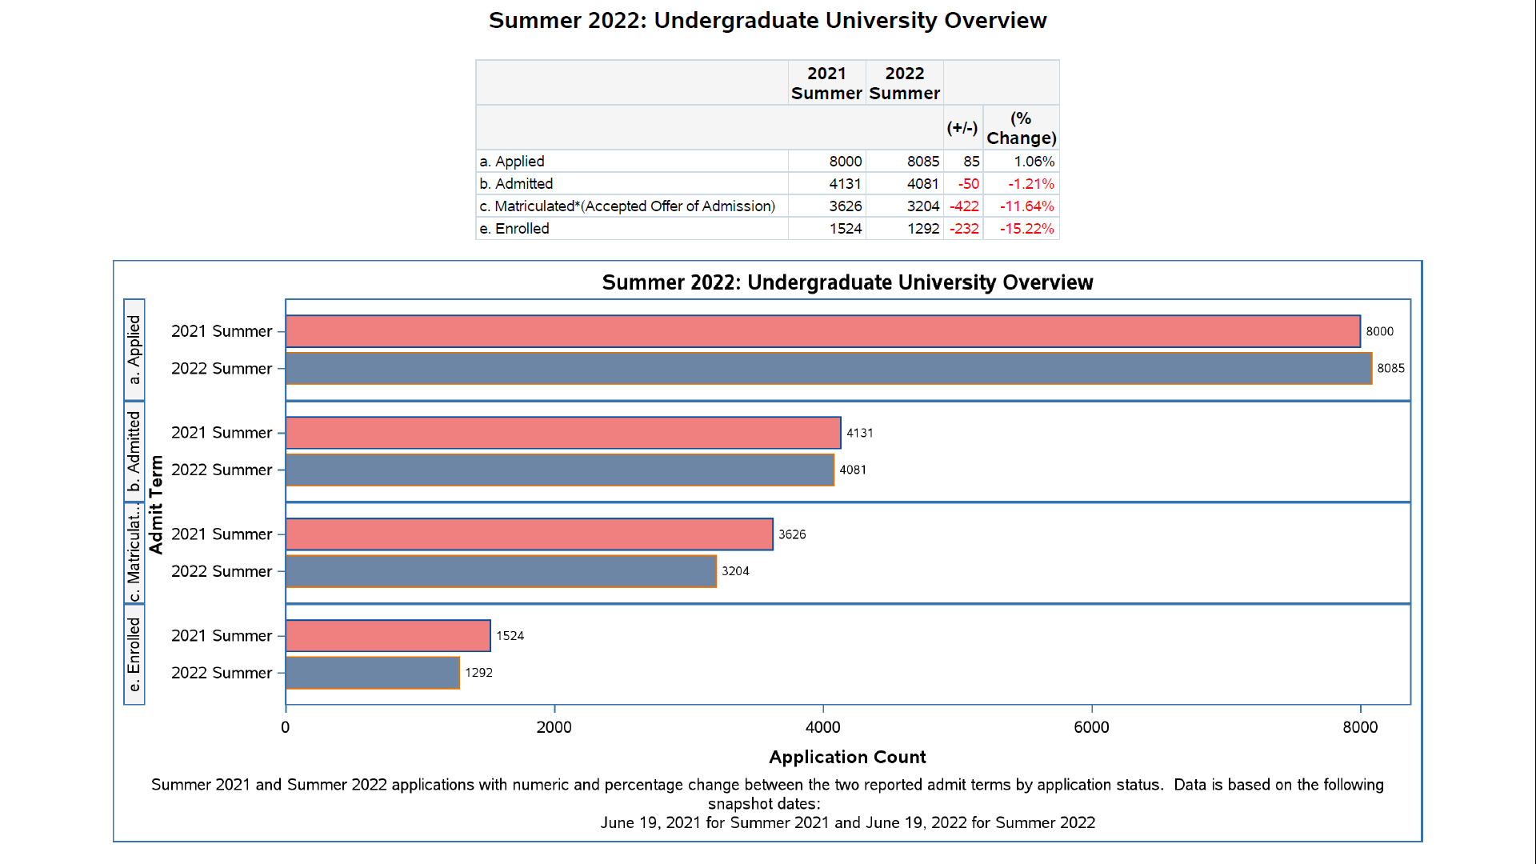Click the 2021 Summer Matriculated bar
The width and height of the screenshot is (1536, 864).
529,534
